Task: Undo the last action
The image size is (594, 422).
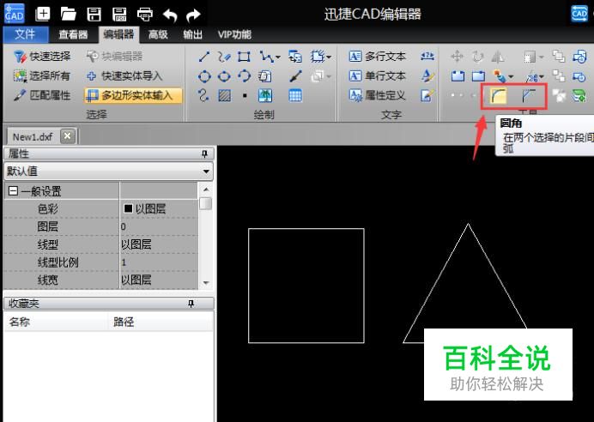Action: click(x=170, y=15)
